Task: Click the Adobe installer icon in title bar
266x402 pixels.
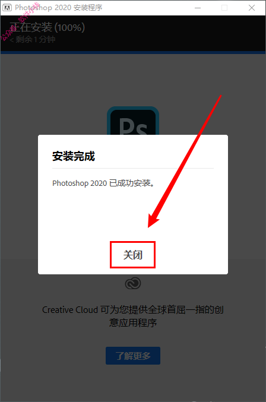Action: [7, 8]
